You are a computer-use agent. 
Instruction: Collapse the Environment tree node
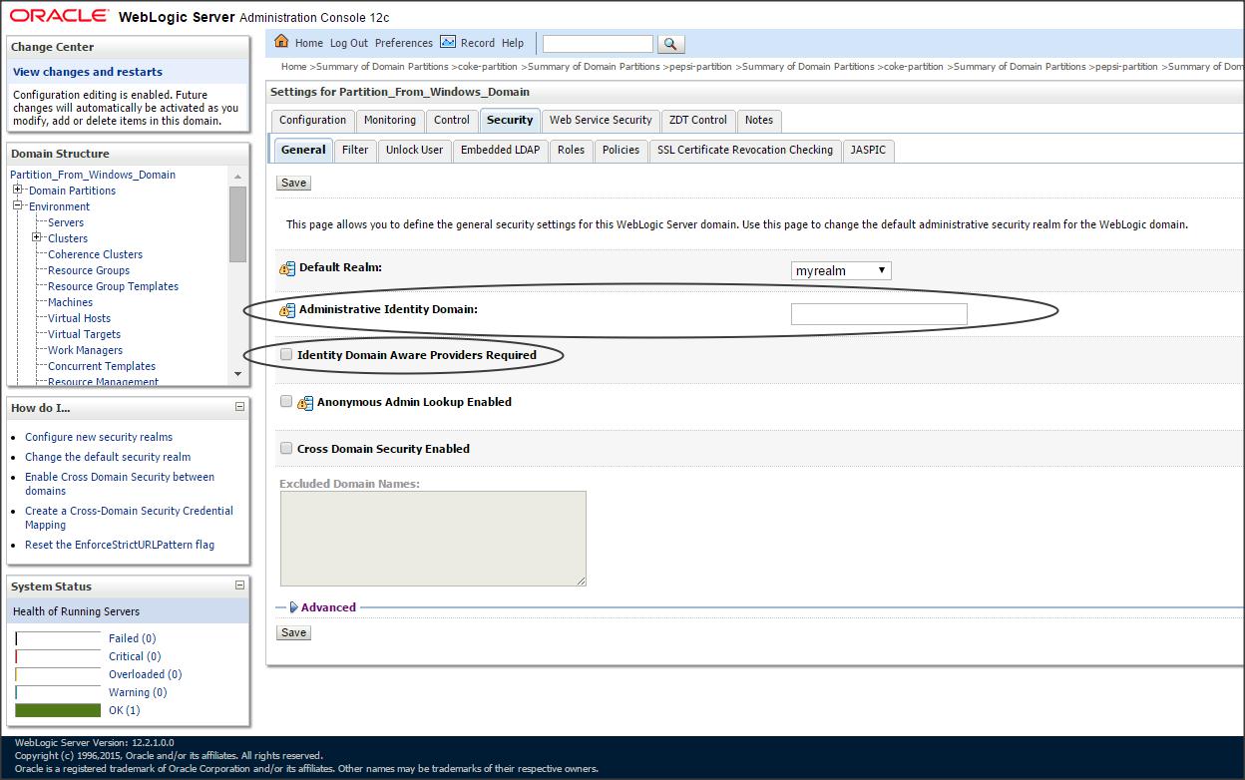pos(18,205)
